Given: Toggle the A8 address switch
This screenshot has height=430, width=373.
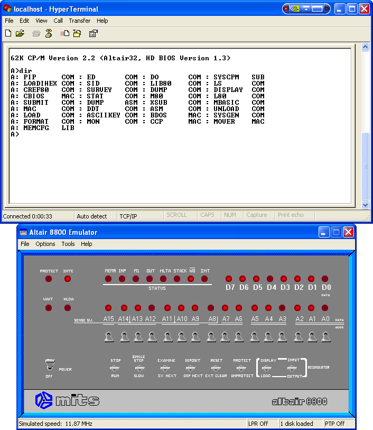Looking at the screenshot, I should click(x=211, y=337).
